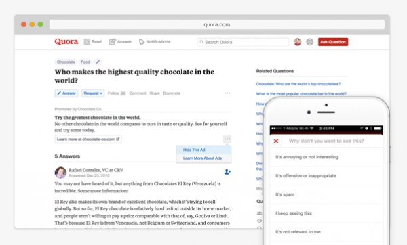Select the Food topic tag
The image size is (407, 245).
click(x=85, y=62)
